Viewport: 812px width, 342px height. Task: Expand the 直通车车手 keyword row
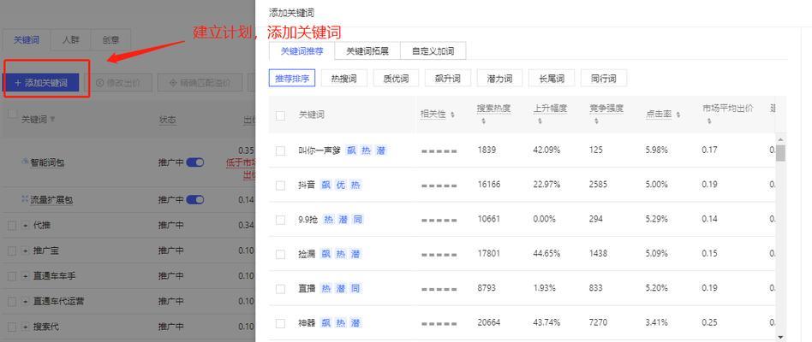pyautogui.click(x=26, y=276)
